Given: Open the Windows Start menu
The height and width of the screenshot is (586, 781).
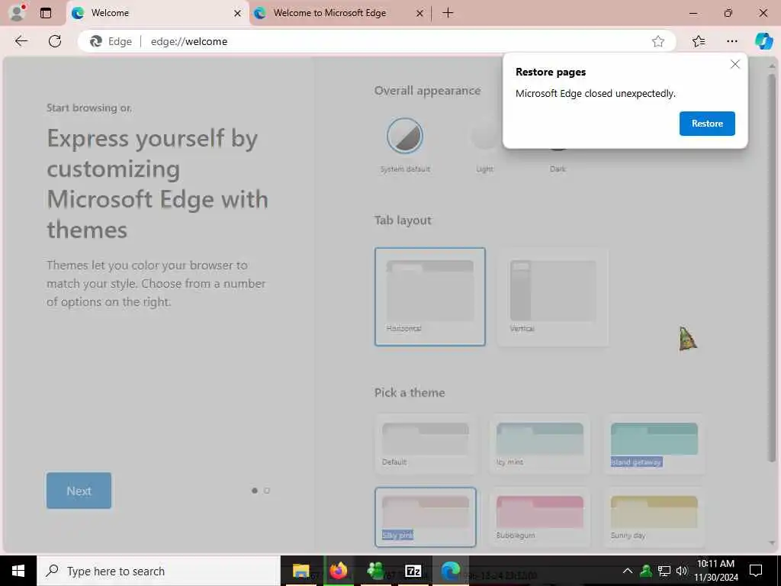Looking at the screenshot, I should (18, 571).
